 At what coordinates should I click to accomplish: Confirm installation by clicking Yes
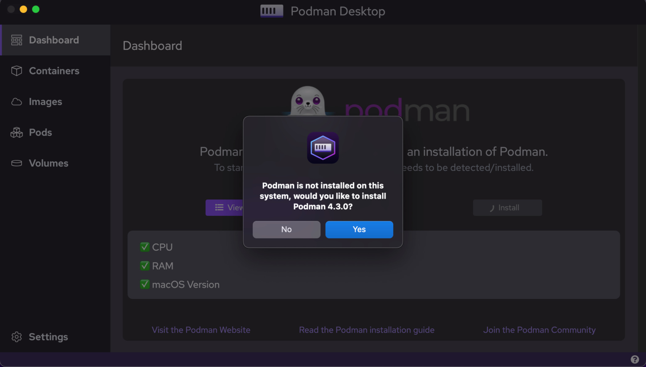[359, 229]
